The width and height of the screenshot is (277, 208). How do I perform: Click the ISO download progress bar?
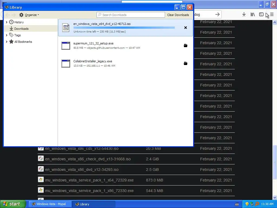[124, 28]
